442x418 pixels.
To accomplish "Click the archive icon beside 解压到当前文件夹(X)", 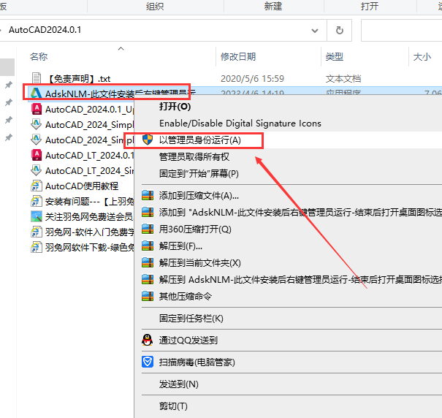I will click(148, 262).
